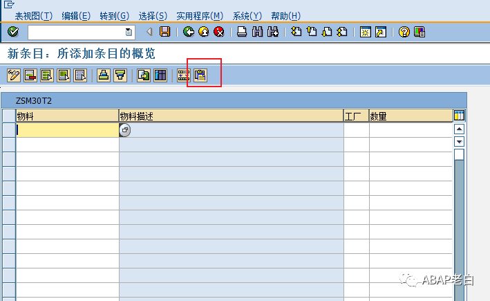Click the Paste from clipboard icon

200,75
